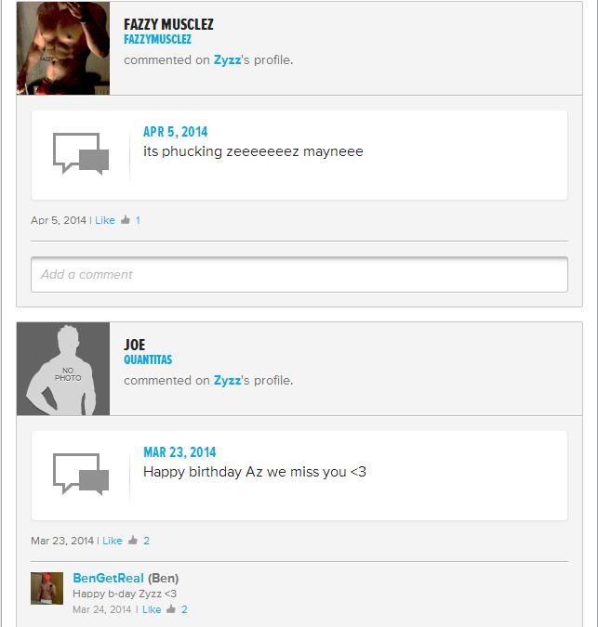
Task: Like the Apr 5, 2014 comment
Action: [105, 220]
